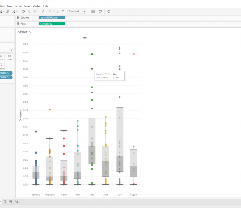Viewport: 241px width, 208px height.
Task: Click the MONTH(Date) pill in Columns
Action: pyautogui.click(x=52, y=18)
